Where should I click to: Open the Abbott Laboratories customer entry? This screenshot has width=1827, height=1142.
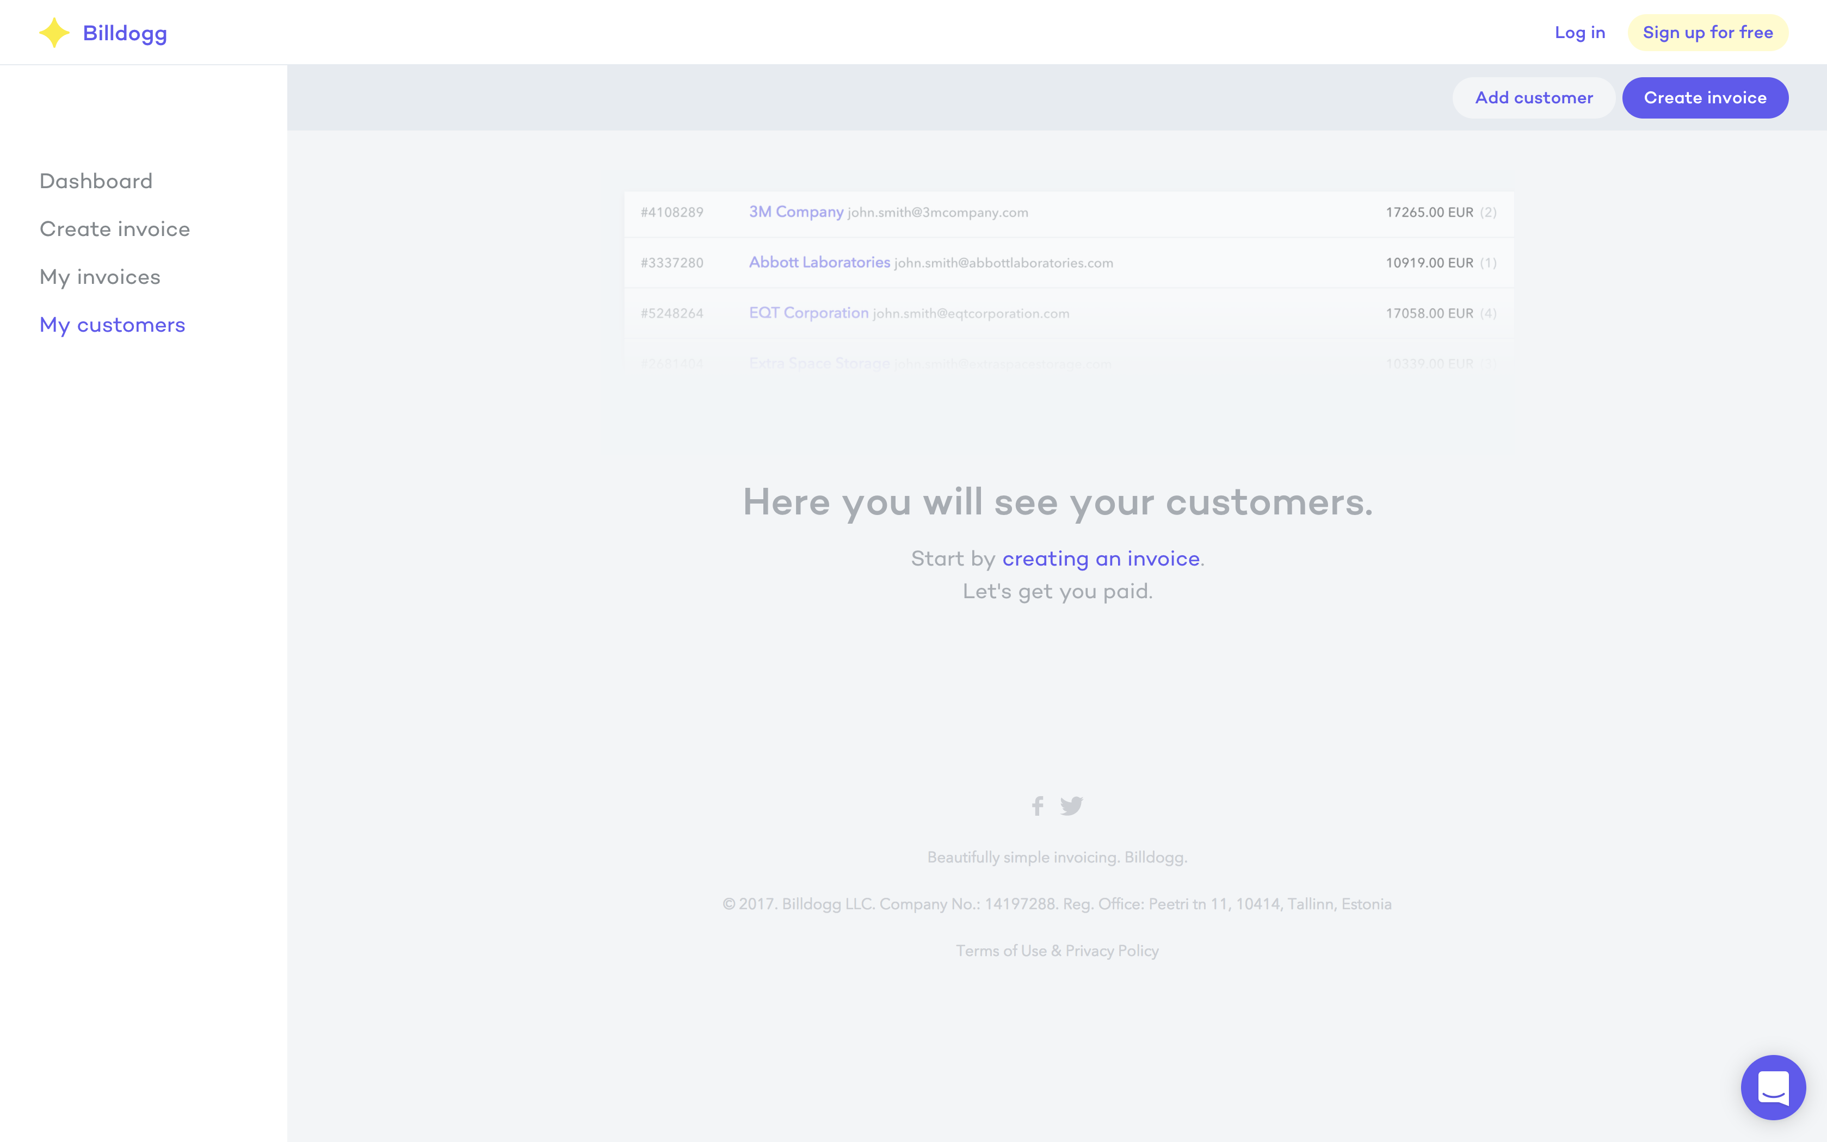pos(819,262)
